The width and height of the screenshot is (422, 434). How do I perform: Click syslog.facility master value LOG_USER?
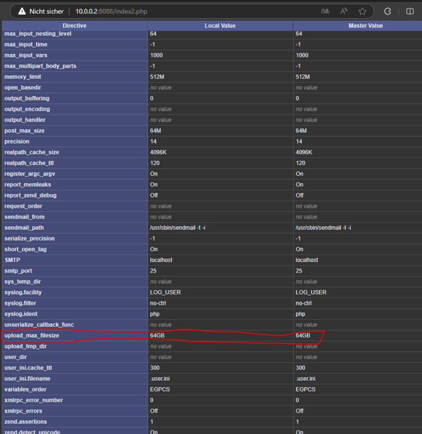coord(311,293)
